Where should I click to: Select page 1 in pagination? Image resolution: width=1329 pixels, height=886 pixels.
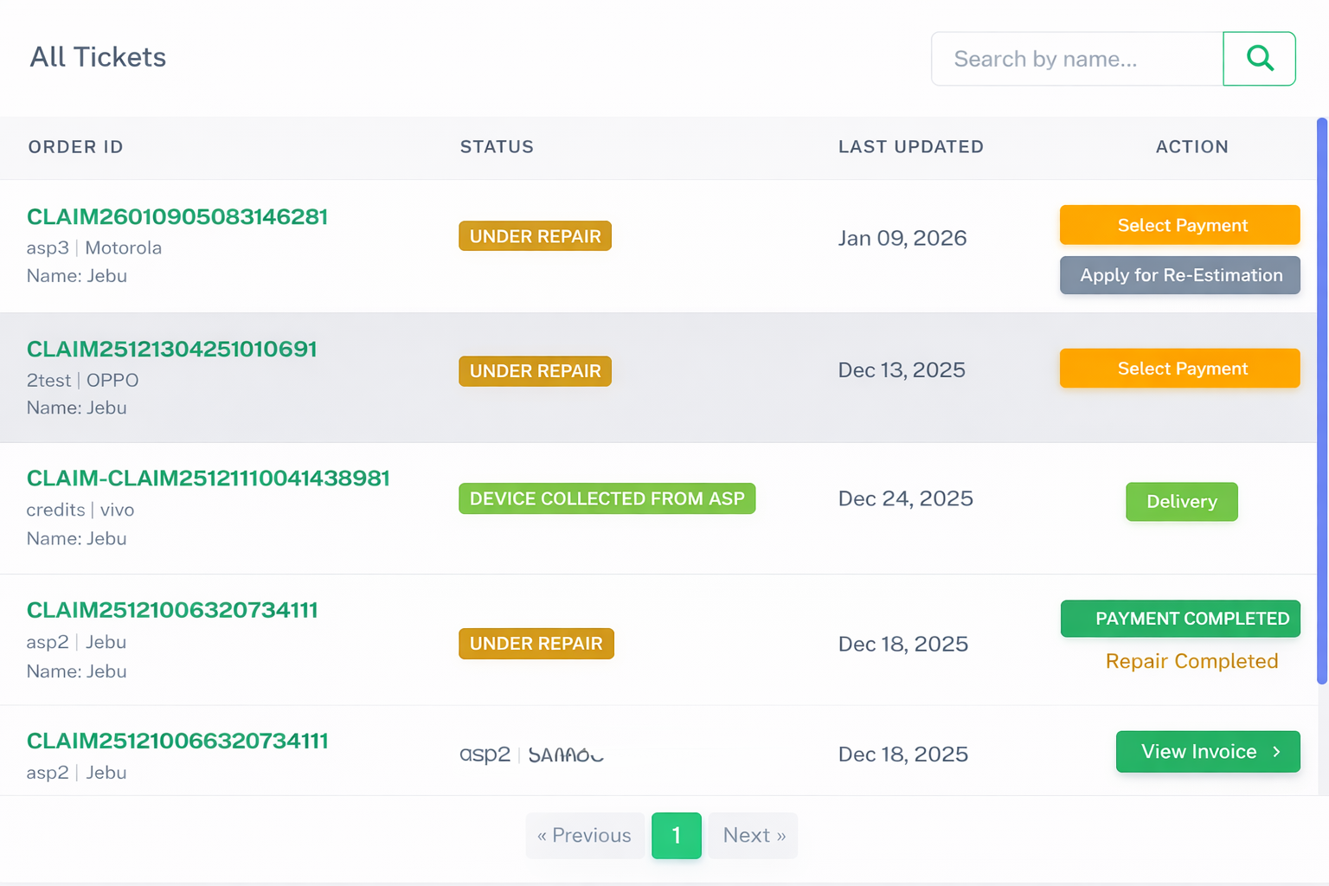(x=676, y=835)
